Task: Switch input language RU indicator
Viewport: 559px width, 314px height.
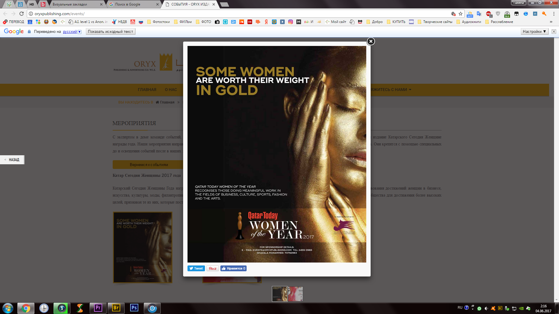Action: click(x=460, y=308)
